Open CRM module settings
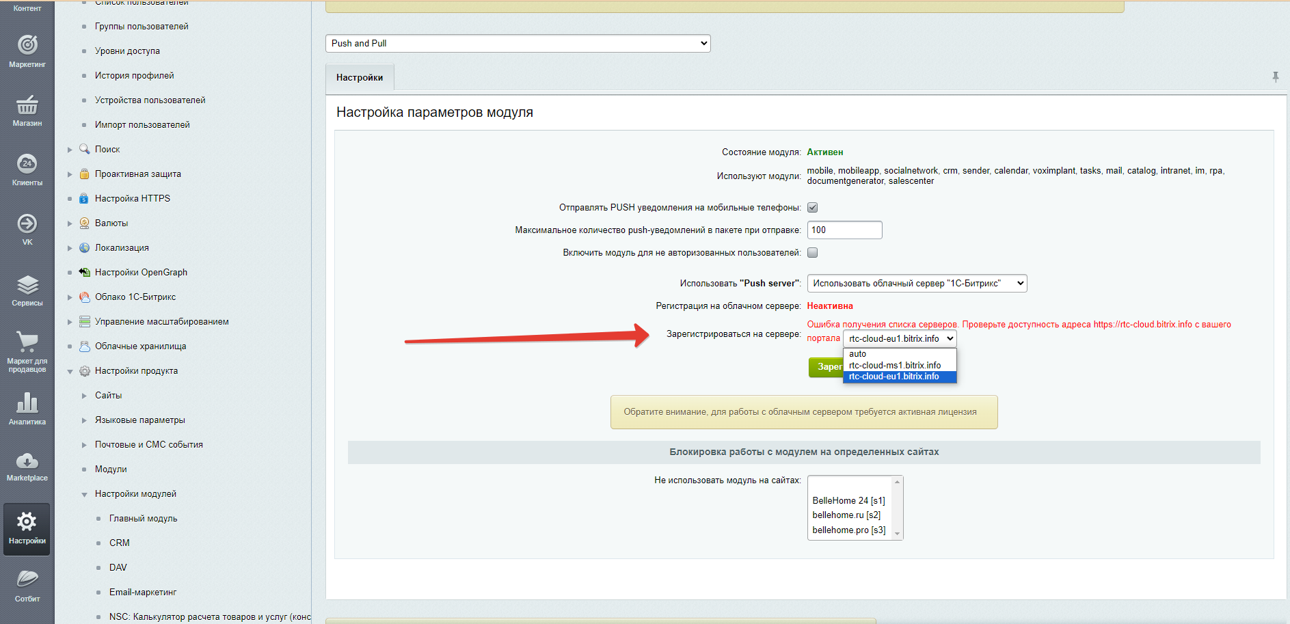 click(119, 543)
